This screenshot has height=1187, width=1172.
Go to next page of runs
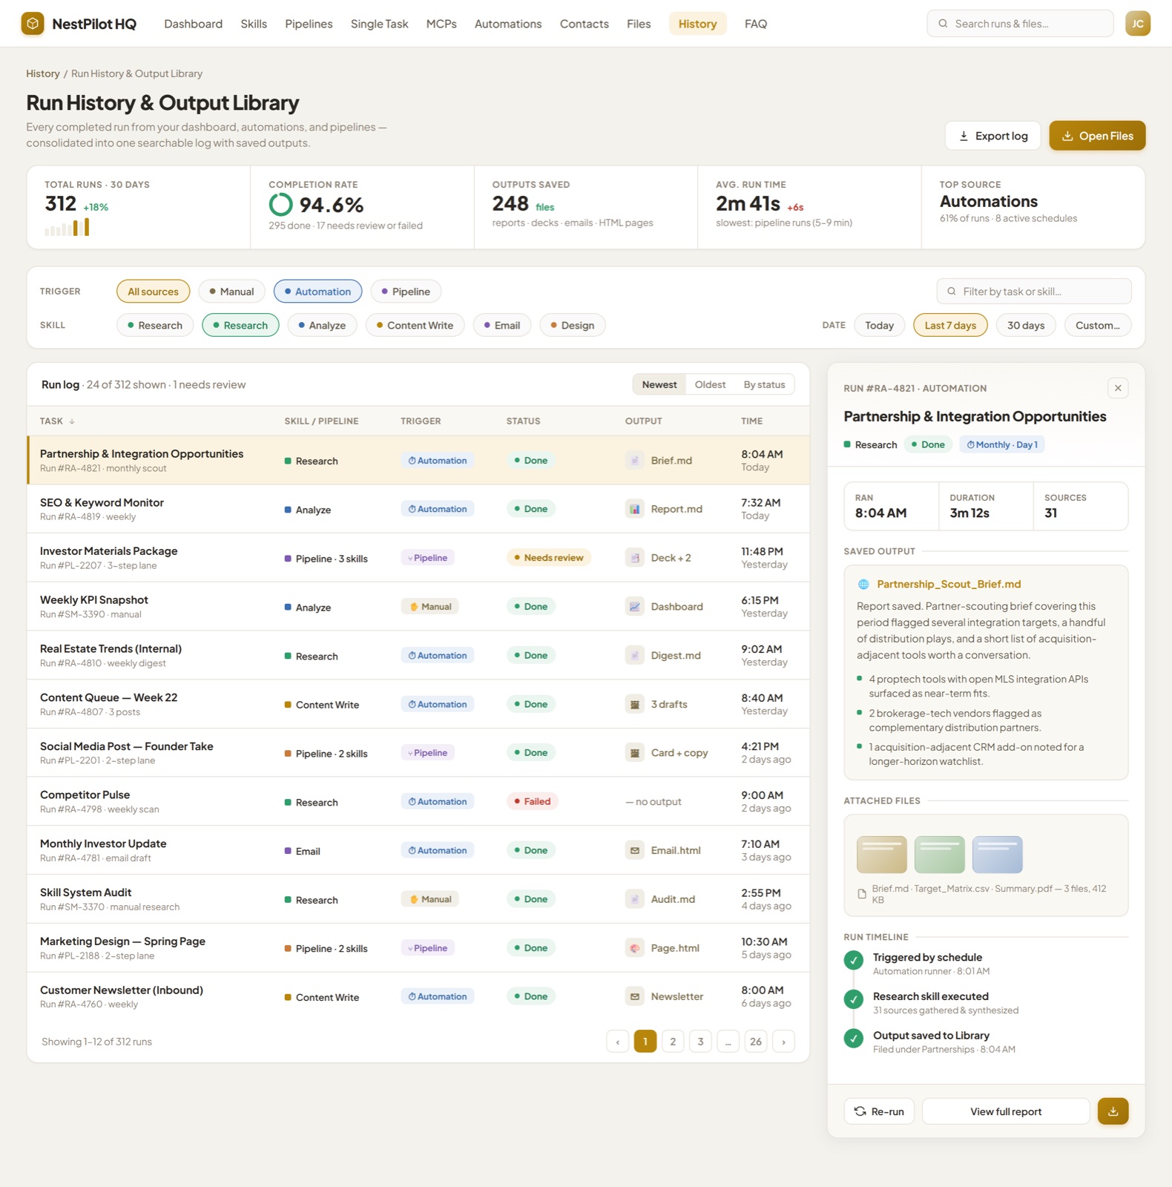click(783, 1042)
